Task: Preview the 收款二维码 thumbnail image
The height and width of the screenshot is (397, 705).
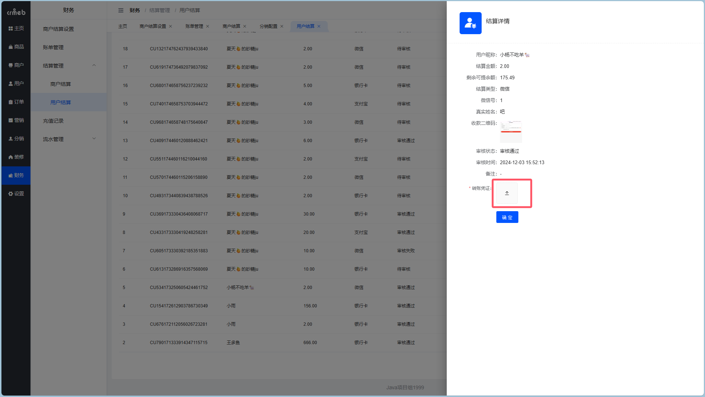Action: click(511, 131)
